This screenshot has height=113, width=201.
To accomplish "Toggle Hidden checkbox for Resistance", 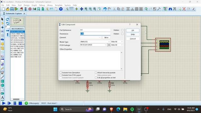I will click(122, 34).
